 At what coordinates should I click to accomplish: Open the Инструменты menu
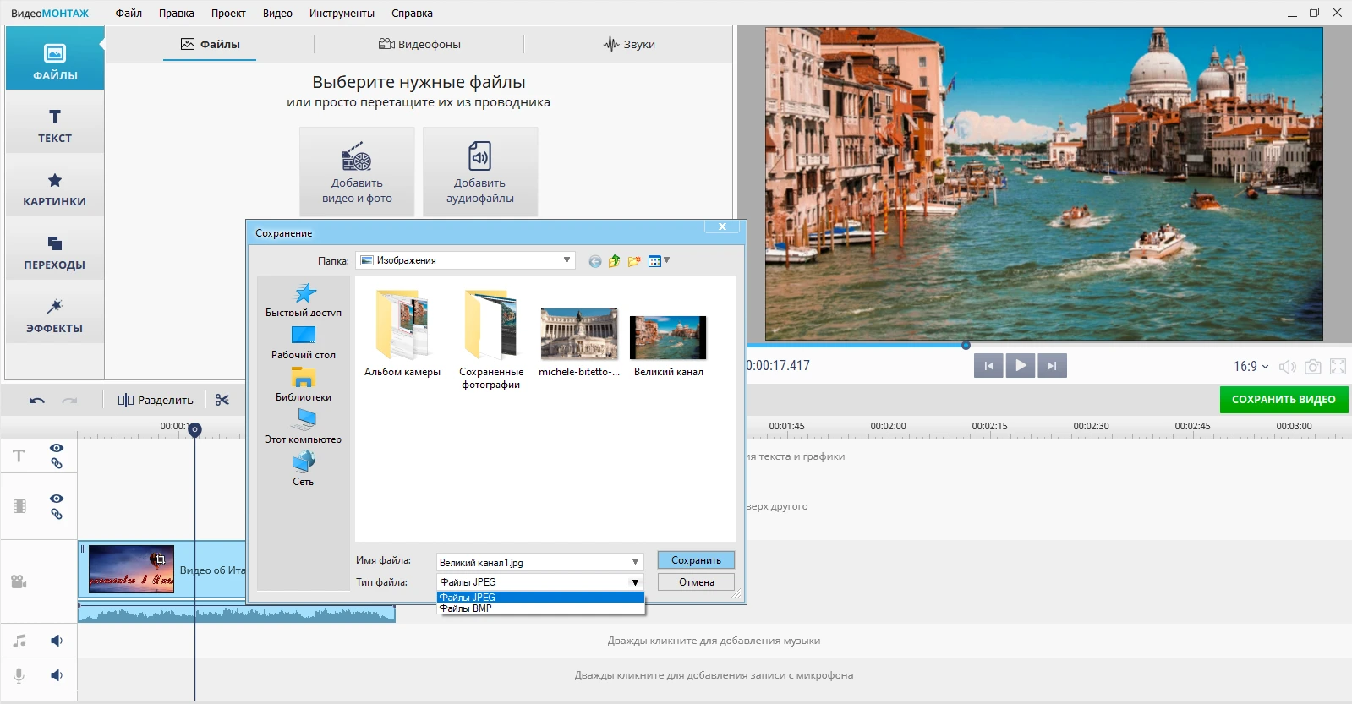(342, 13)
